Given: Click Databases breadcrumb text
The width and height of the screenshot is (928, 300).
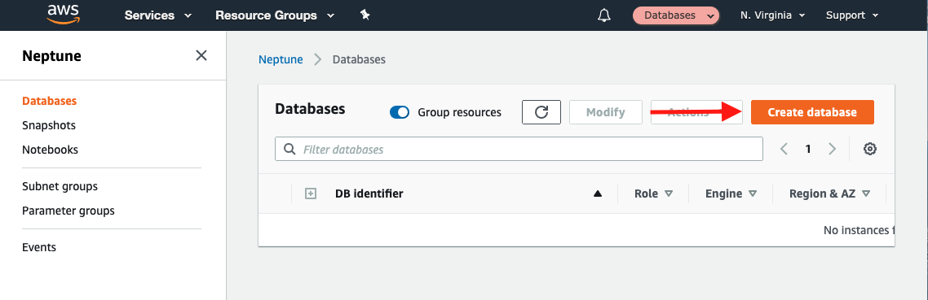Looking at the screenshot, I should [359, 59].
